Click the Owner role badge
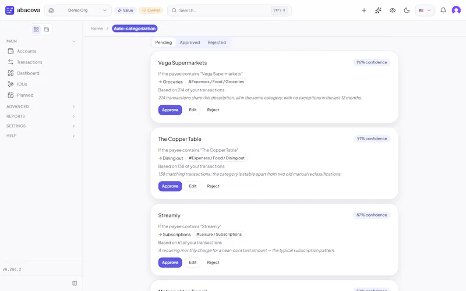This screenshot has height=291, width=466. [151, 10]
